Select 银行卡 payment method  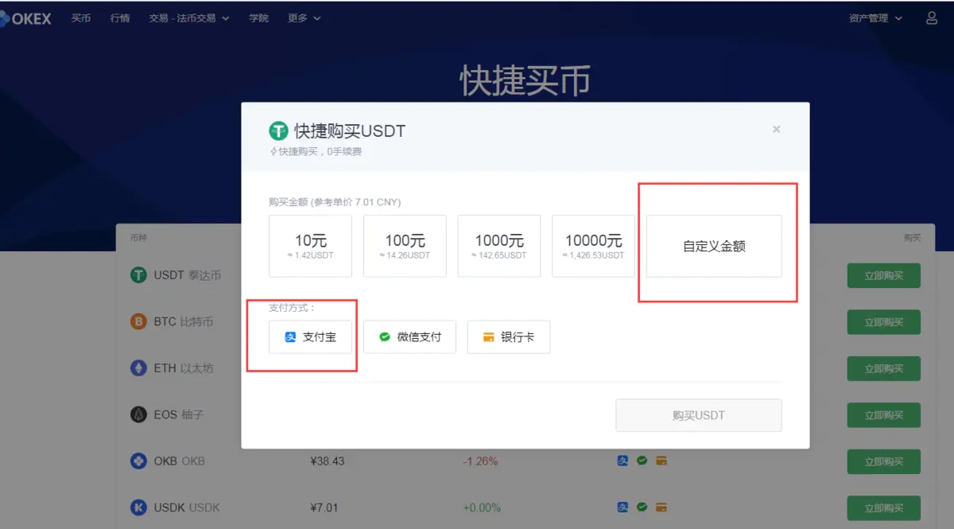(509, 337)
